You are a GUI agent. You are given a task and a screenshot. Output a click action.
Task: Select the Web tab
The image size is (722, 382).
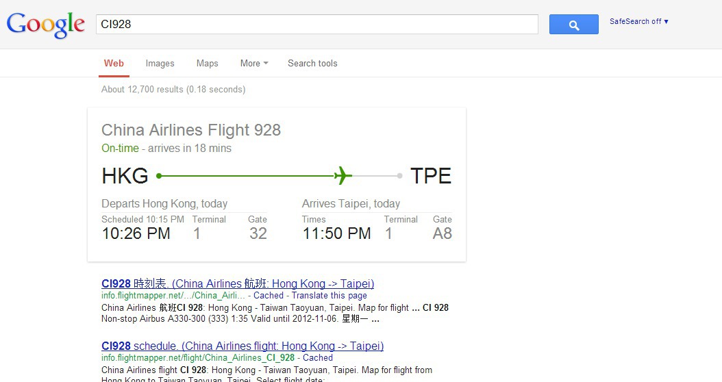tap(114, 63)
